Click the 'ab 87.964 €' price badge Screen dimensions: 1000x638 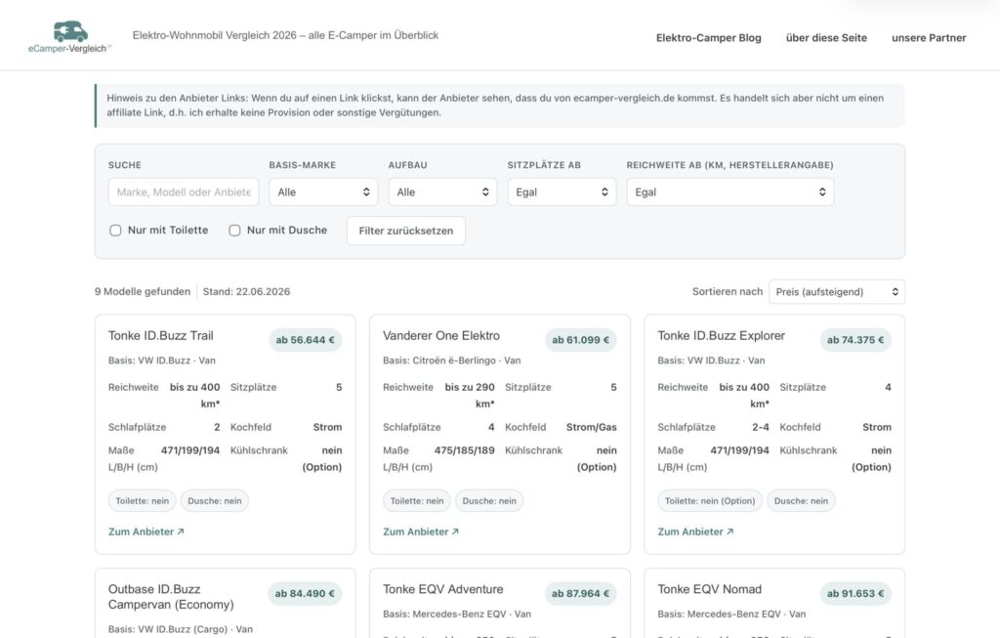(580, 593)
